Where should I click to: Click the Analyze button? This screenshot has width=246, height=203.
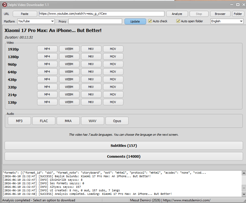pyautogui.click(x=177, y=14)
